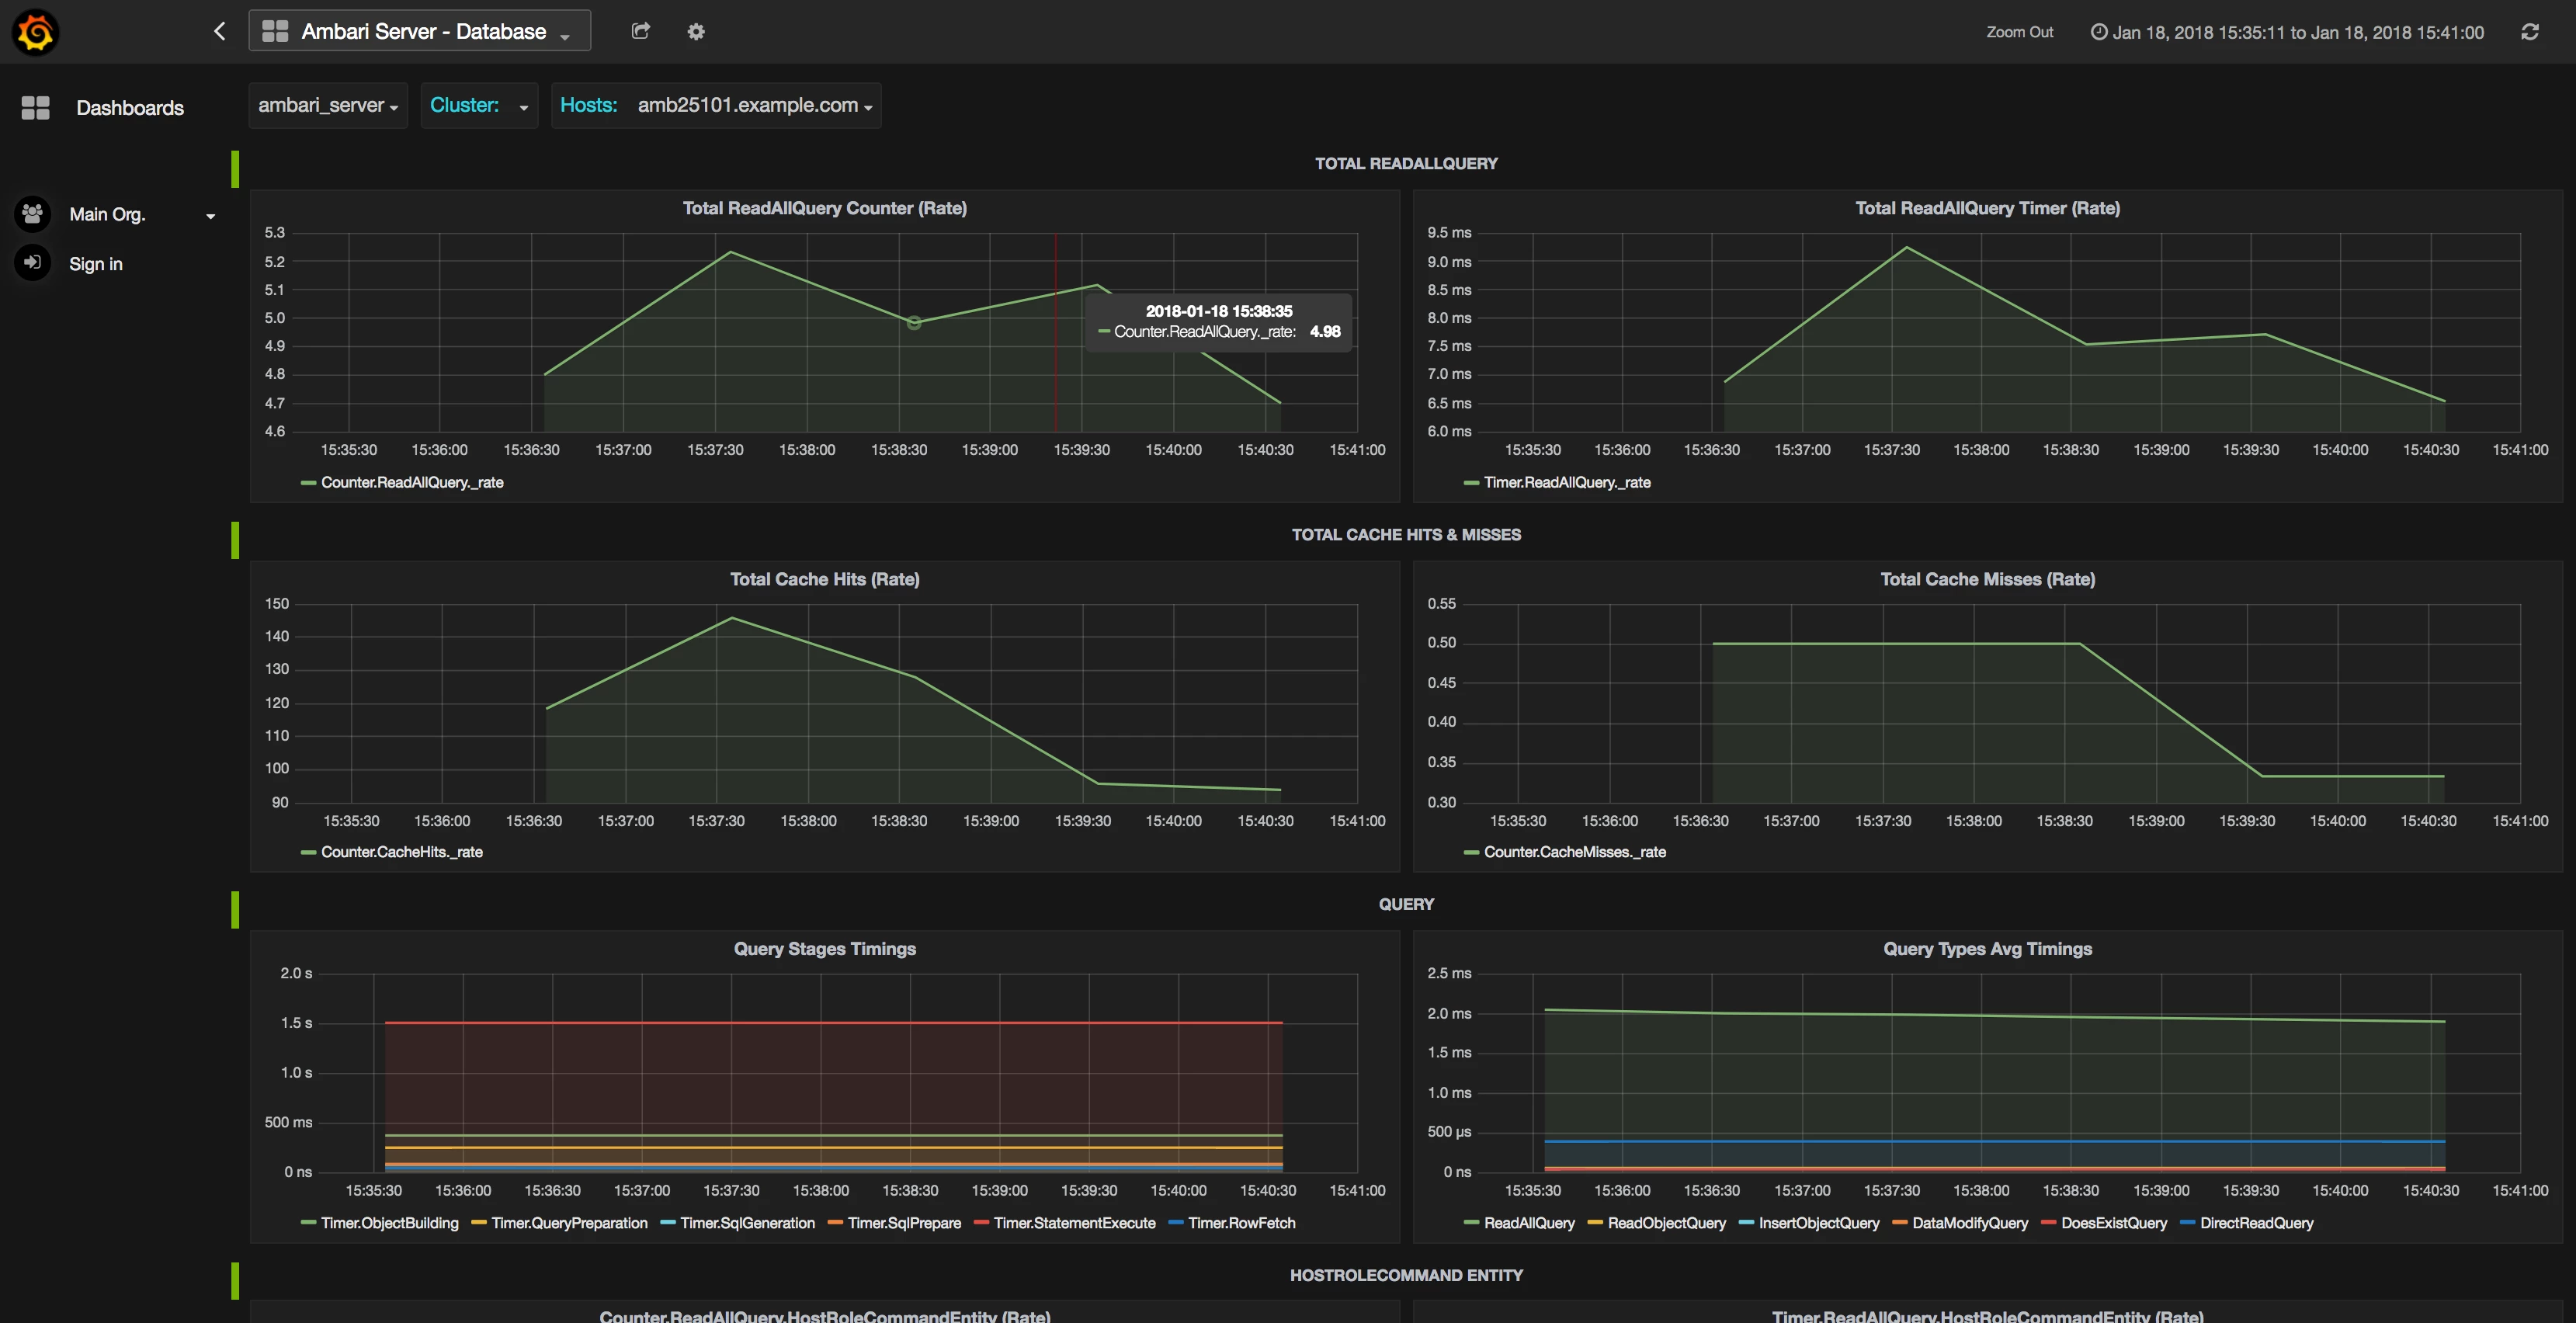The height and width of the screenshot is (1323, 2576).
Task: Toggle the HOSTROLECOMMAND ENTITY row handle
Action: [x=235, y=1281]
